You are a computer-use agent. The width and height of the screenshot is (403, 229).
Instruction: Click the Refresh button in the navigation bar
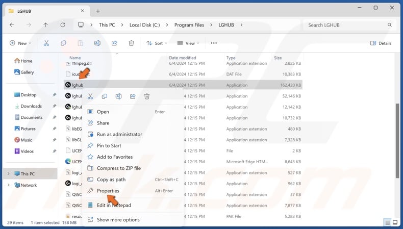[x=63, y=25]
